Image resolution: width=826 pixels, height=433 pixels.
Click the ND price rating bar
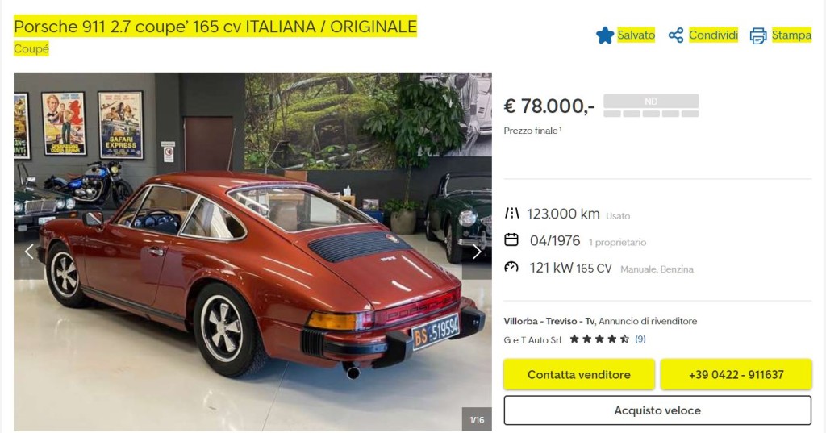pos(651,106)
